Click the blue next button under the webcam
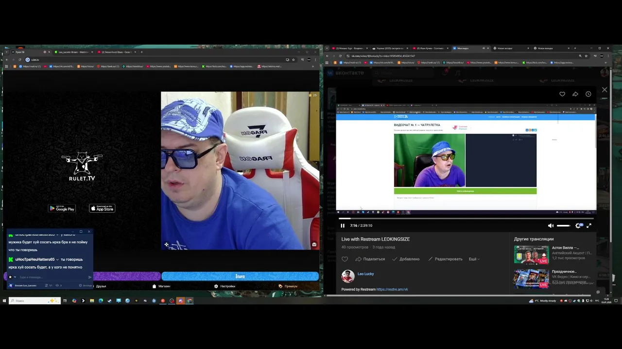The width and height of the screenshot is (622, 349). [240, 276]
